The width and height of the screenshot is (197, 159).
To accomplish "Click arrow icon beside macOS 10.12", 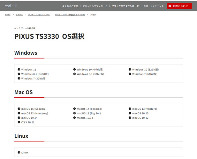I will pos(130,118).
